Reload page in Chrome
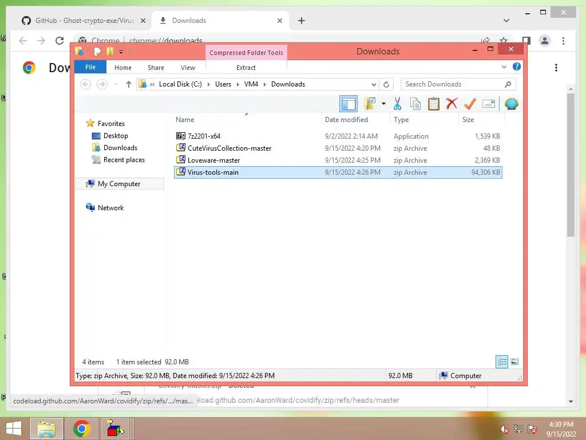 pyautogui.click(x=60, y=41)
